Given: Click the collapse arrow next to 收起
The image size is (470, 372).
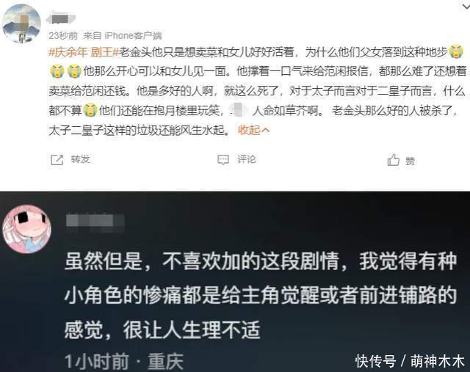Looking at the screenshot, I should [x=266, y=130].
